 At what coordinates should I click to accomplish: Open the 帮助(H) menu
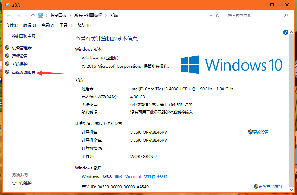point(84,25)
